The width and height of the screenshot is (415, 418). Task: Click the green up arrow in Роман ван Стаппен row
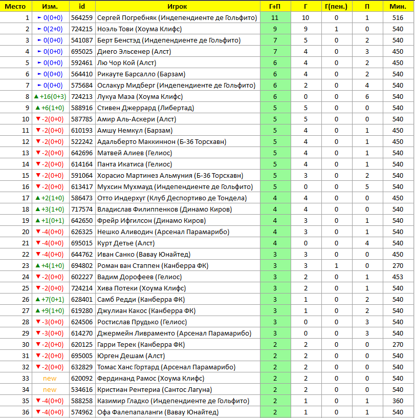38,265
